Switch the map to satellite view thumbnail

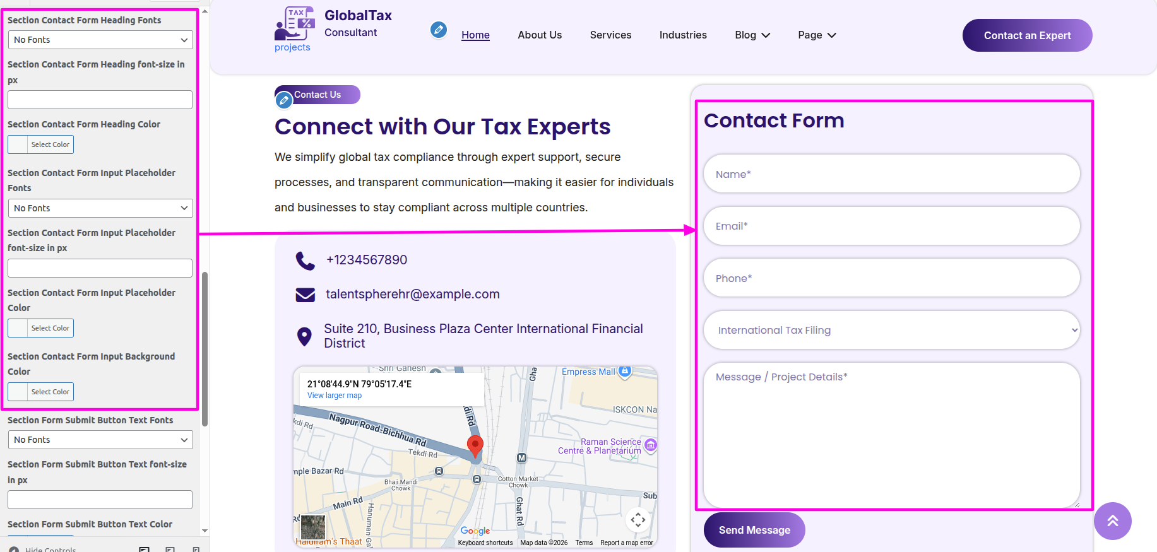312,527
